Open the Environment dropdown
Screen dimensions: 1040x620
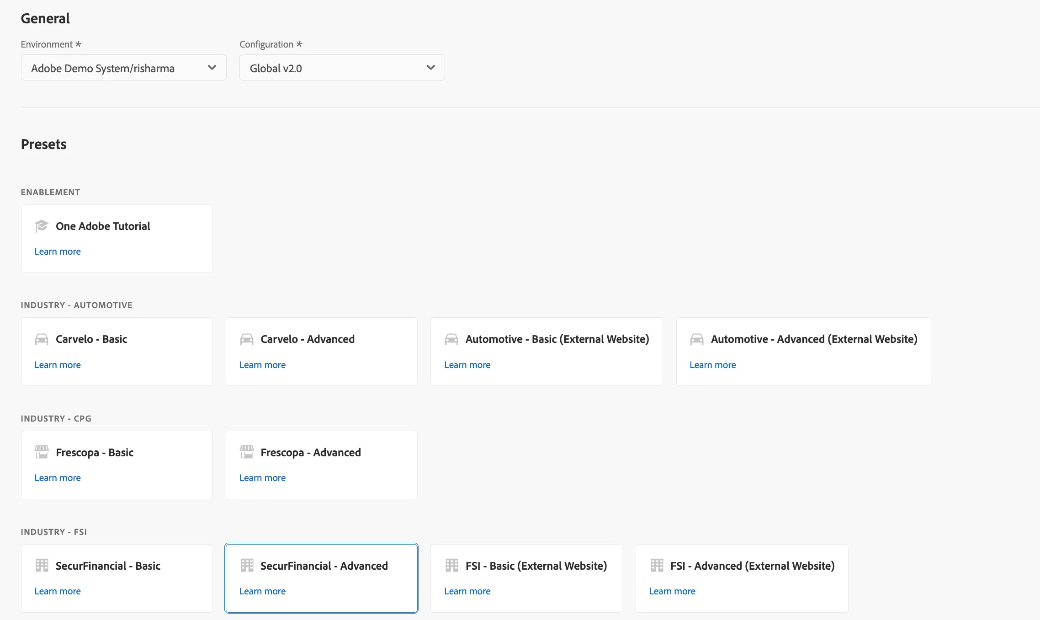pyautogui.click(x=124, y=68)
